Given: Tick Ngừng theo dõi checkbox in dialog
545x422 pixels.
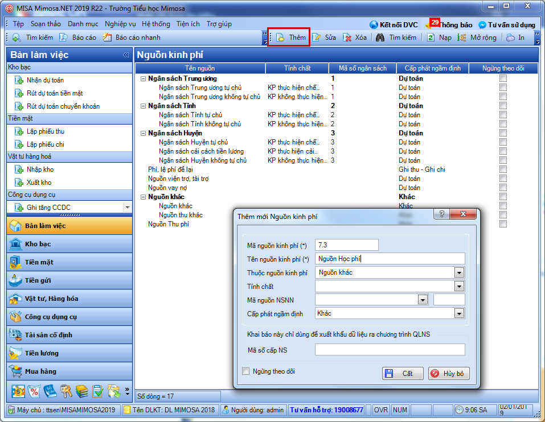Looking at the screenshot, I should click(x=246, y=371).
